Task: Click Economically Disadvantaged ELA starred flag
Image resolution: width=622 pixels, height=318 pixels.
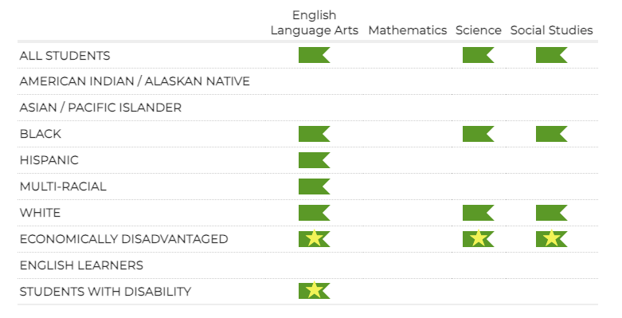Action: click(314, 238)
